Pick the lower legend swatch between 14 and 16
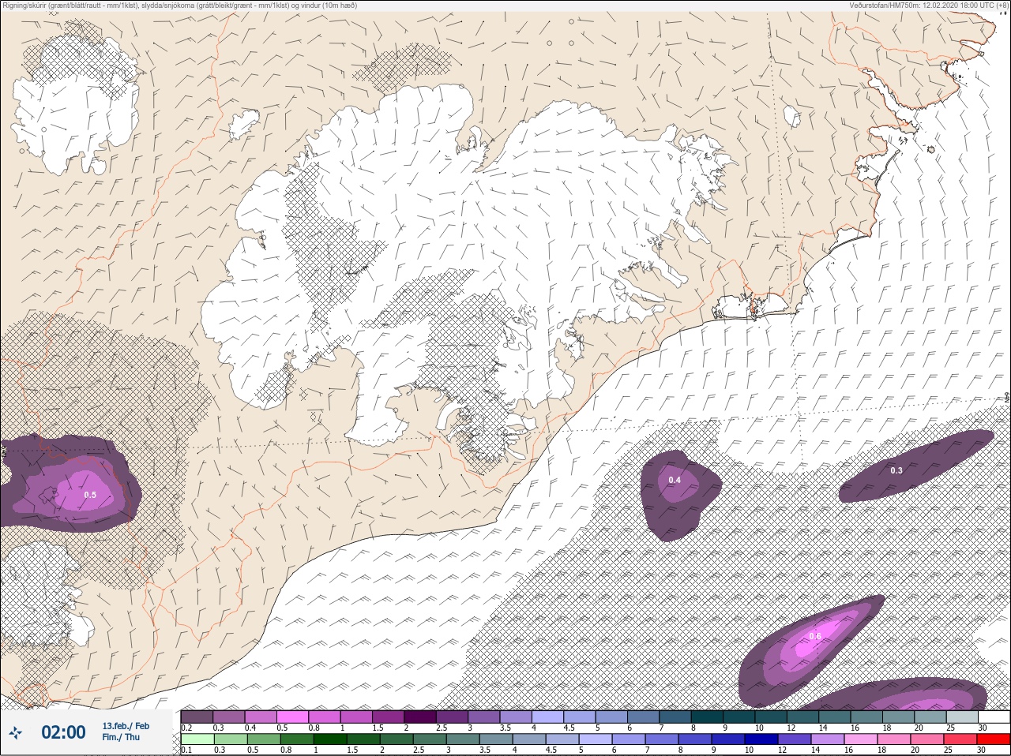The height and width of the screenshot is (756, 1011). 828,739
